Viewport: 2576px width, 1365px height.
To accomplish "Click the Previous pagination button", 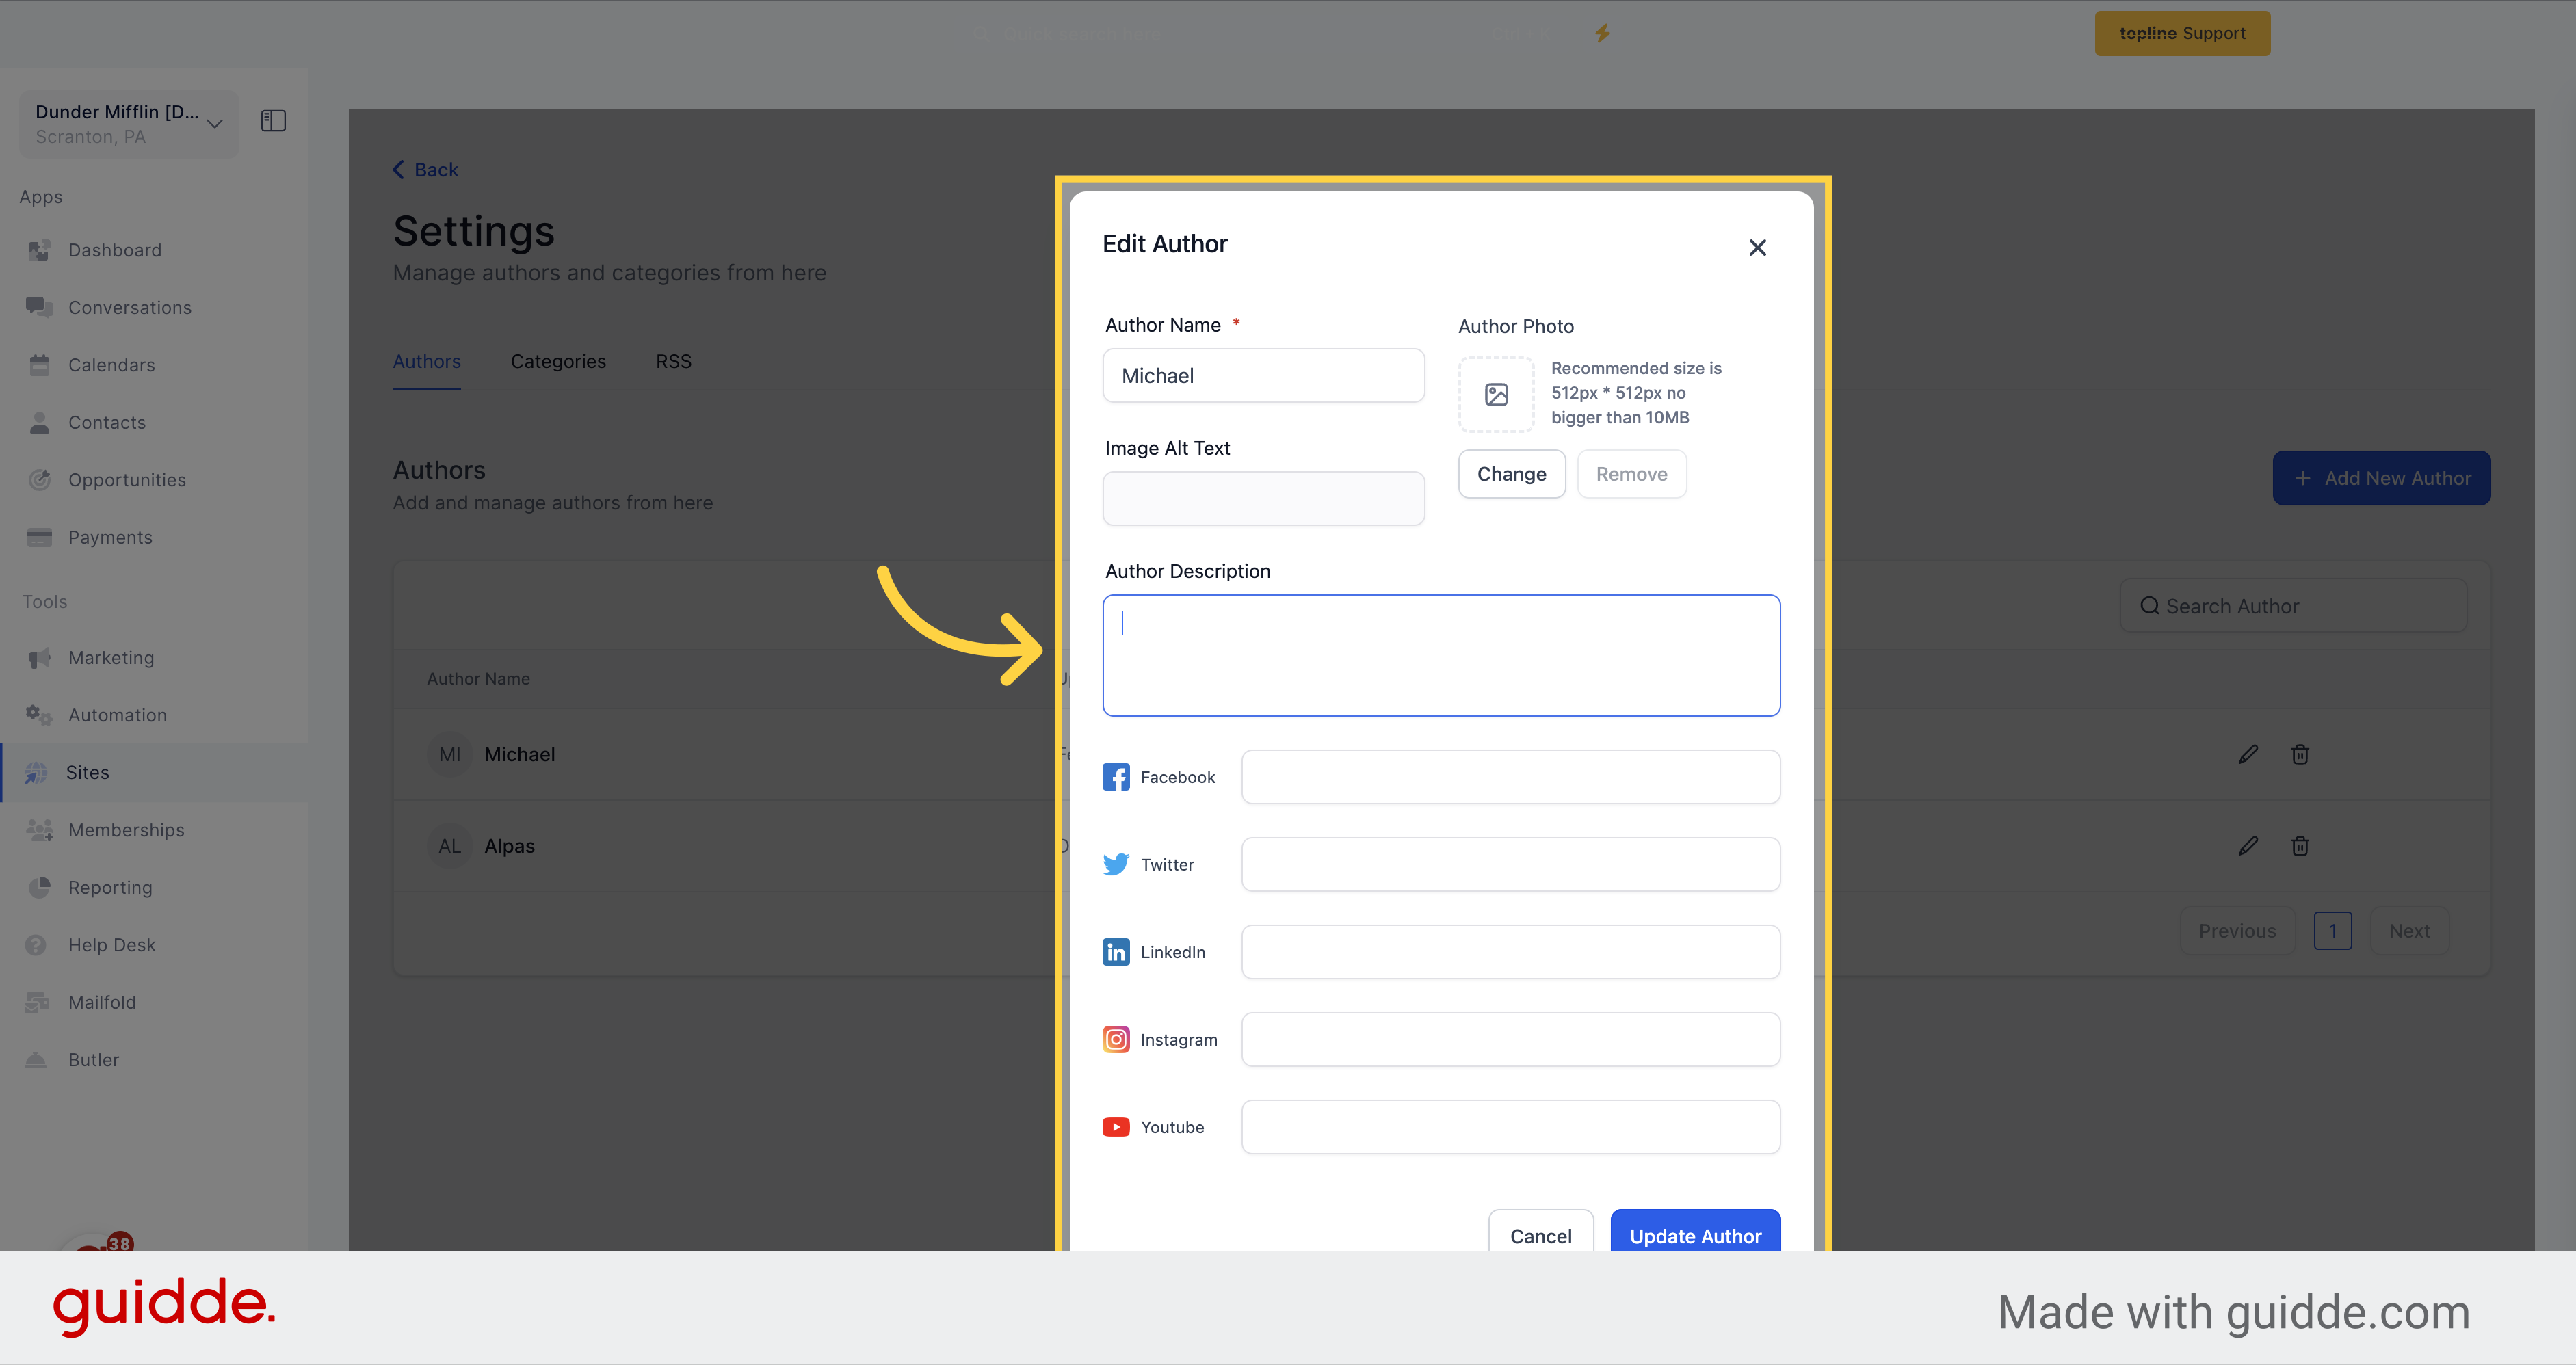I will pos(2237,931).
